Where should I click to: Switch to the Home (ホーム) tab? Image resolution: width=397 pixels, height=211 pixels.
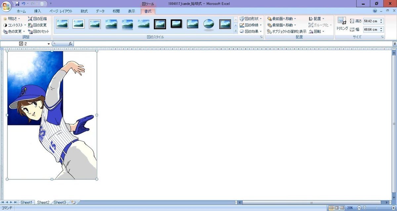(x=21, y=11)
